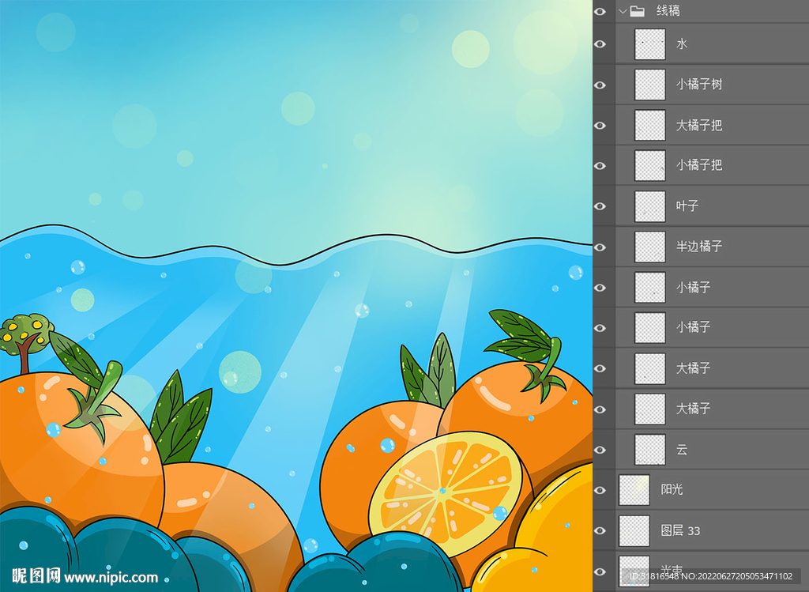Click the 线稿 group folder icon
The height and width of the screenshot is (592, 809).
coord(638,11)
